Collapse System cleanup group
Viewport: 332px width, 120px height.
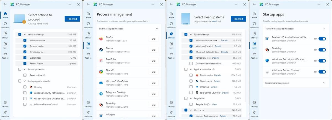tap(191, 35)
